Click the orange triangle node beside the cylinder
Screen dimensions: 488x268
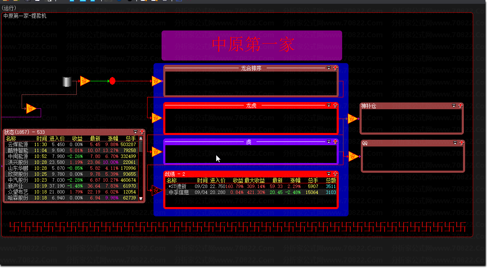(x=85, y=81)
